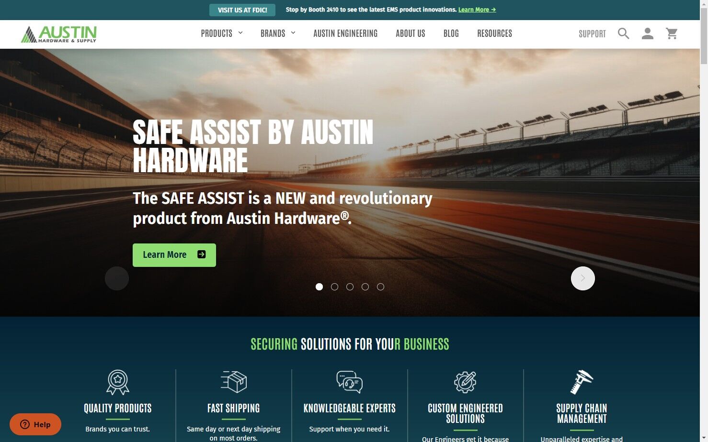Viewport: 708px width, 442px height.
Task: Click the 'Support when you need it.' text
Action: click(350, 429)
